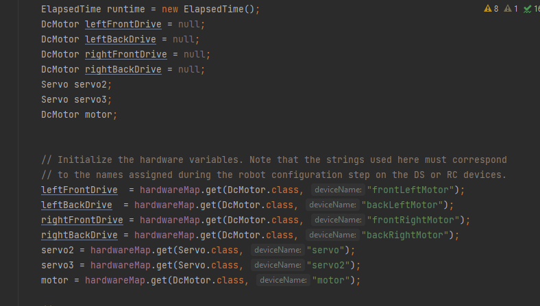Click the Servo servo3 declaration line
The height and width of the screenshot is (306, 540).
point(75,99)
